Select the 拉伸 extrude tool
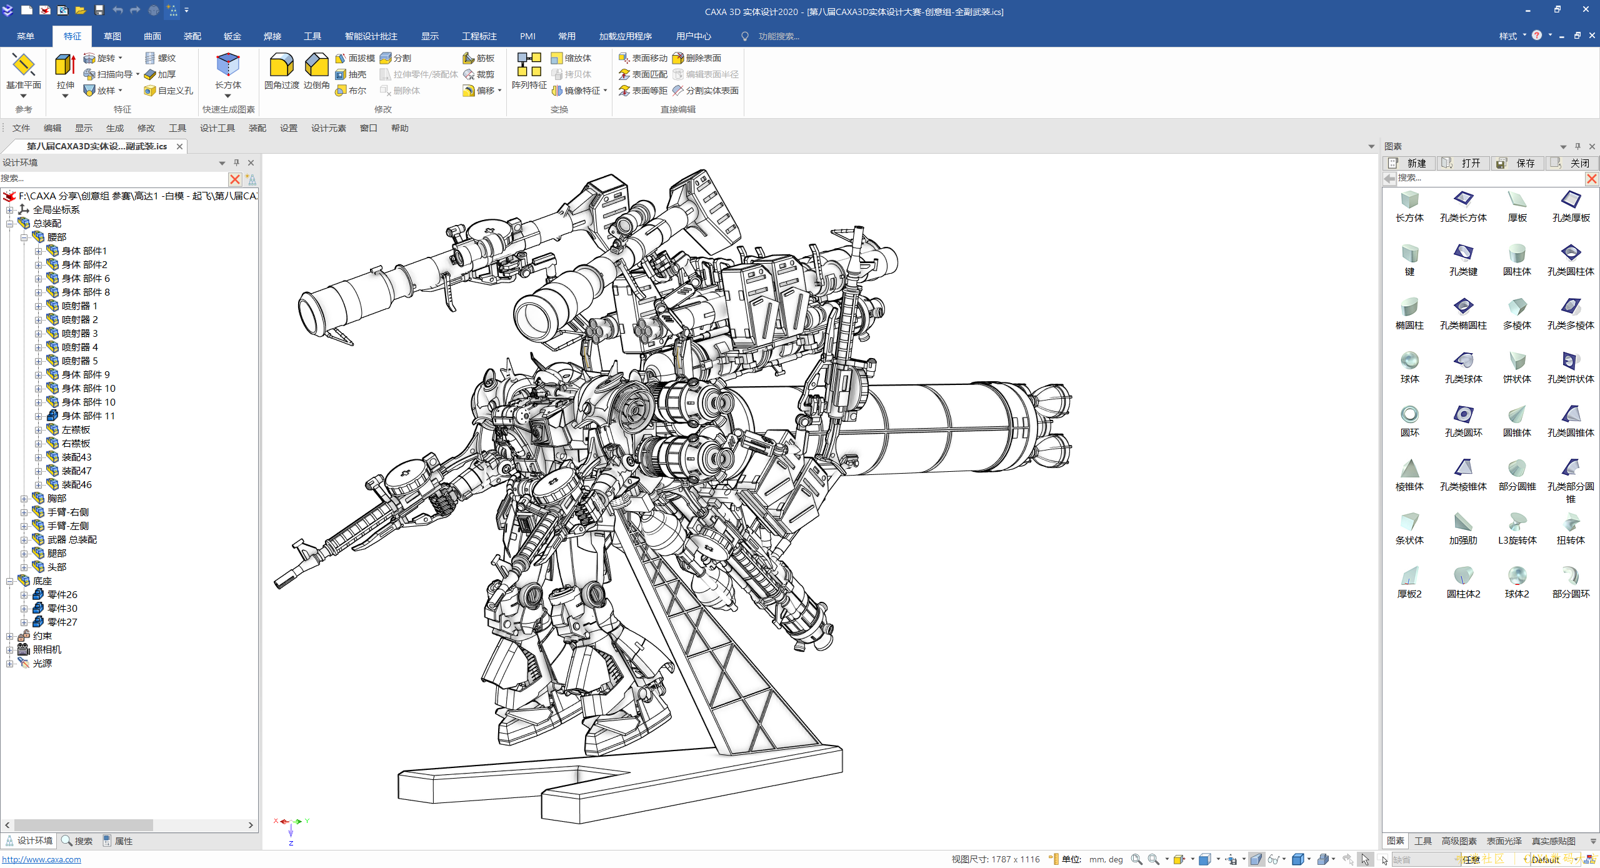This screenshot has width=1600, height=868. click(x=65, y=70)
